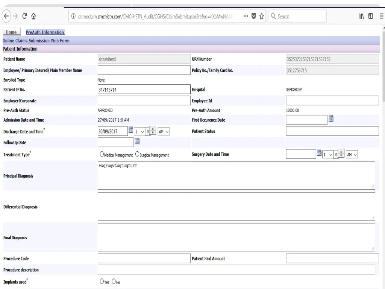Open calendar picker for First Occurence Date
This screenshot has width=385, height=289.
(x=331, y=119)
